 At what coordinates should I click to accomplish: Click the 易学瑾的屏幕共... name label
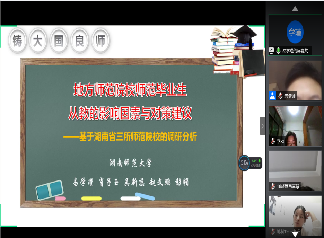point(296,51)
